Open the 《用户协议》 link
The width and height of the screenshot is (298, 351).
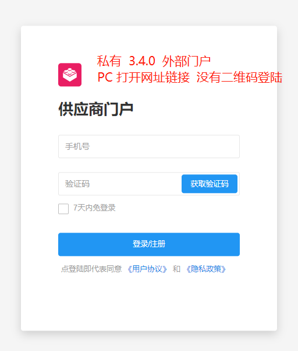click(x=147, y=269)
